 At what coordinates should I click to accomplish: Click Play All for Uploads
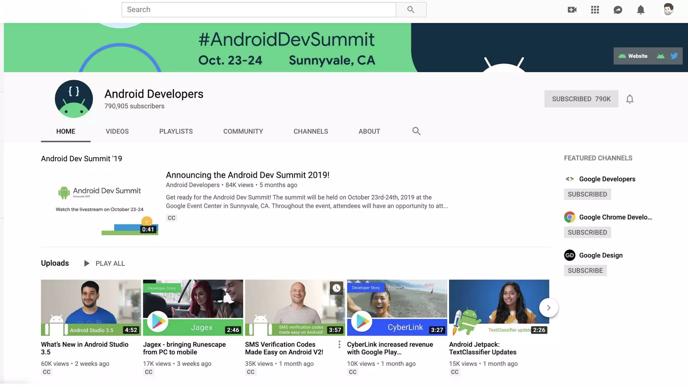(x=104, y=263)
